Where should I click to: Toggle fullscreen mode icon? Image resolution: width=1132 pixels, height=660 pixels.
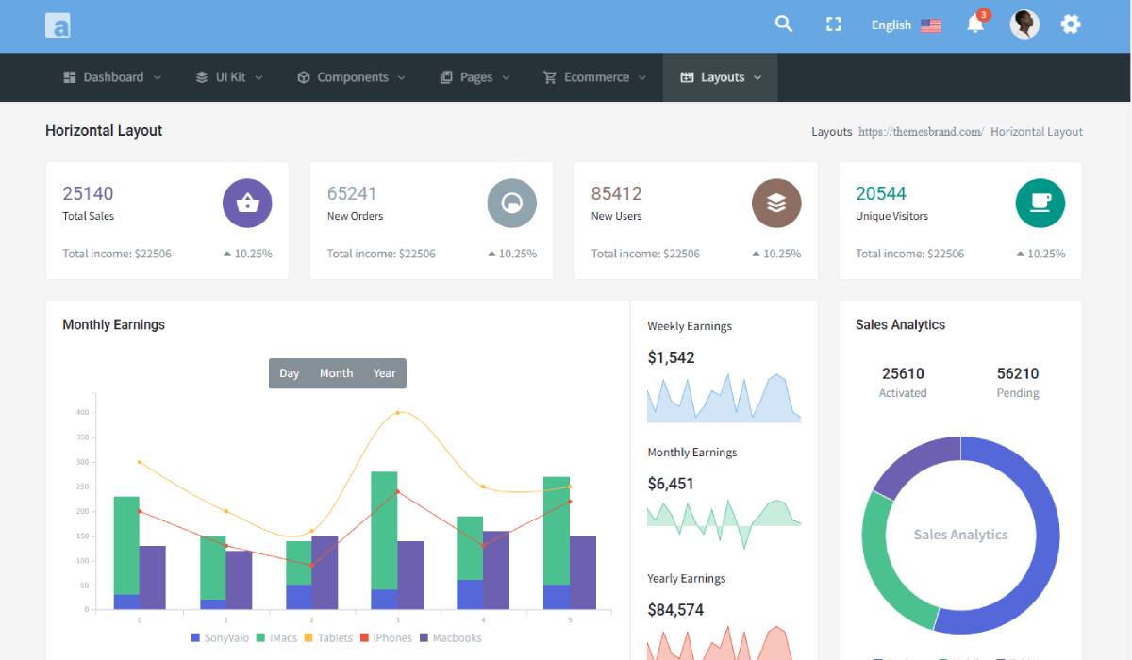pos(833,25)
